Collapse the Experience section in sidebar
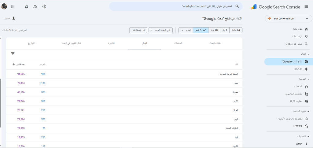Viewport: 313px width, 148px height. (x=308, y=111)
